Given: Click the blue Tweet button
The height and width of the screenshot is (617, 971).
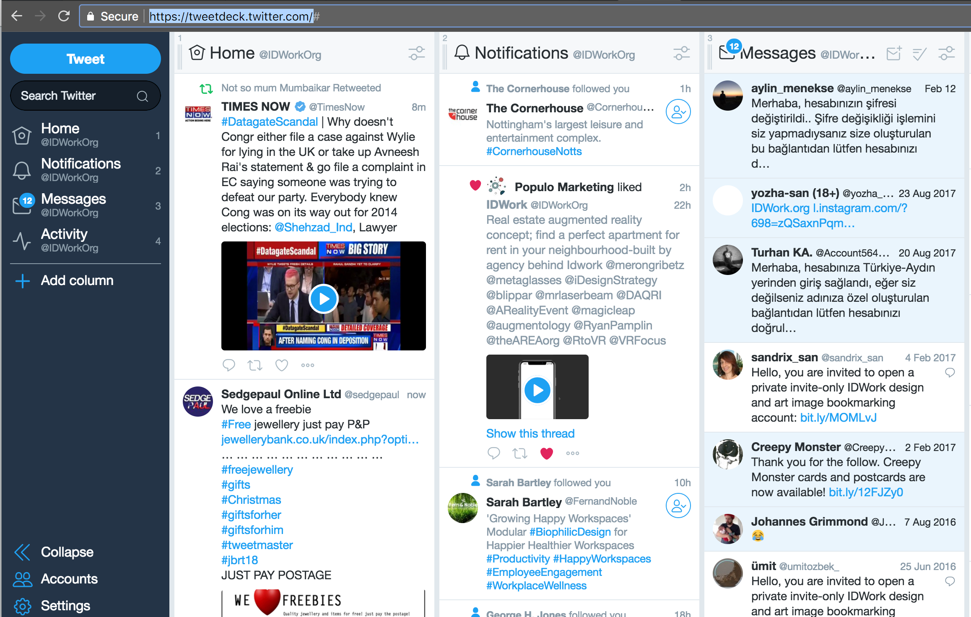Looking at the screenshot, I should tap(86, 59).
